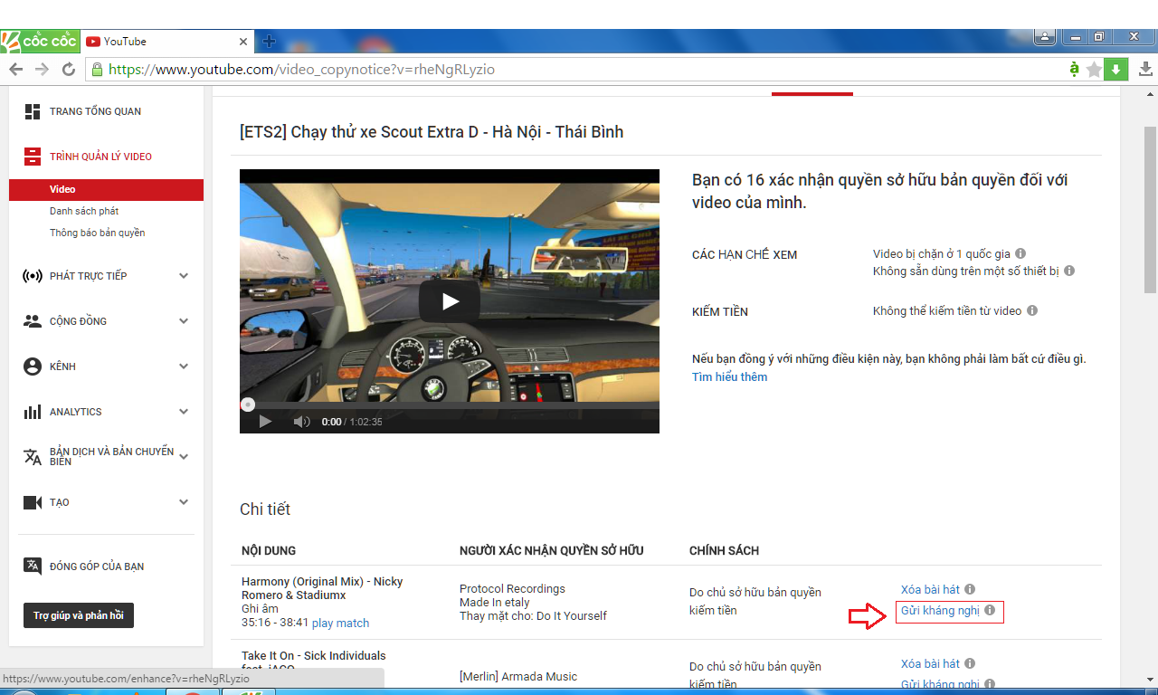Select the Protocol Recordings text
The image size is (1158, 695).
click(512, 589)
